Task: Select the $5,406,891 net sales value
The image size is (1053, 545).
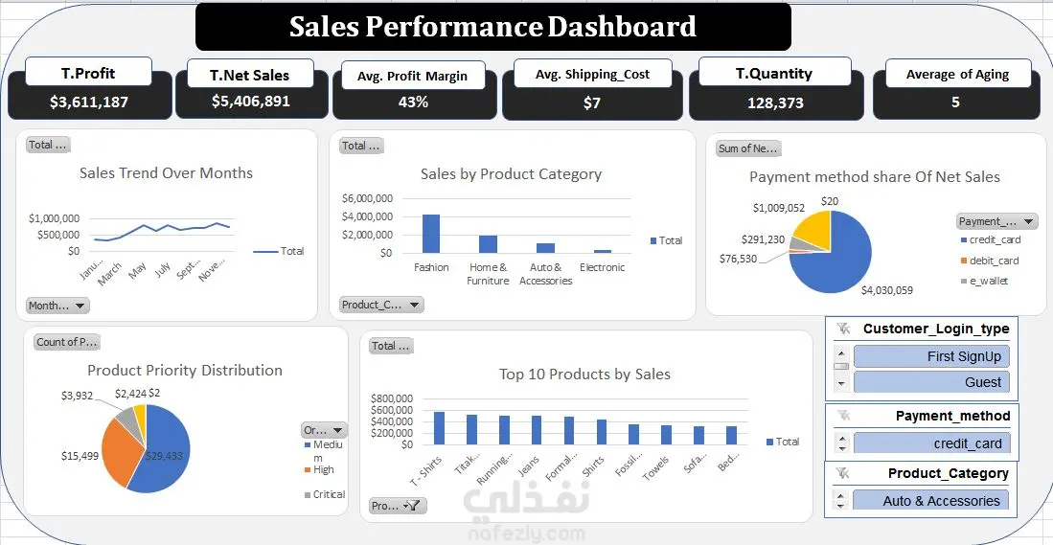Action: pos(250,101)
